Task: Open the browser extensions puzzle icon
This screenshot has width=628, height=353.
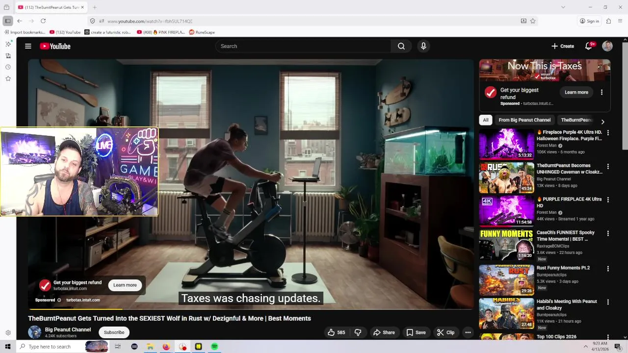Action: tap(608, 21)
